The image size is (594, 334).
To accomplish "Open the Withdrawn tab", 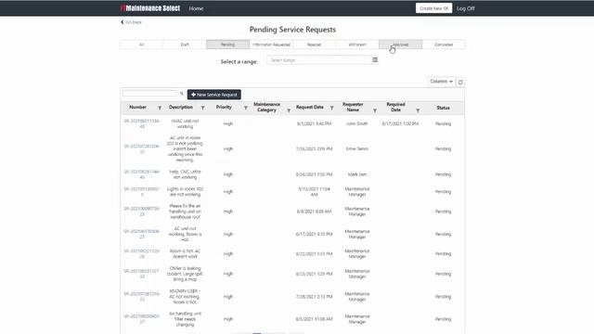I will 357,45.
